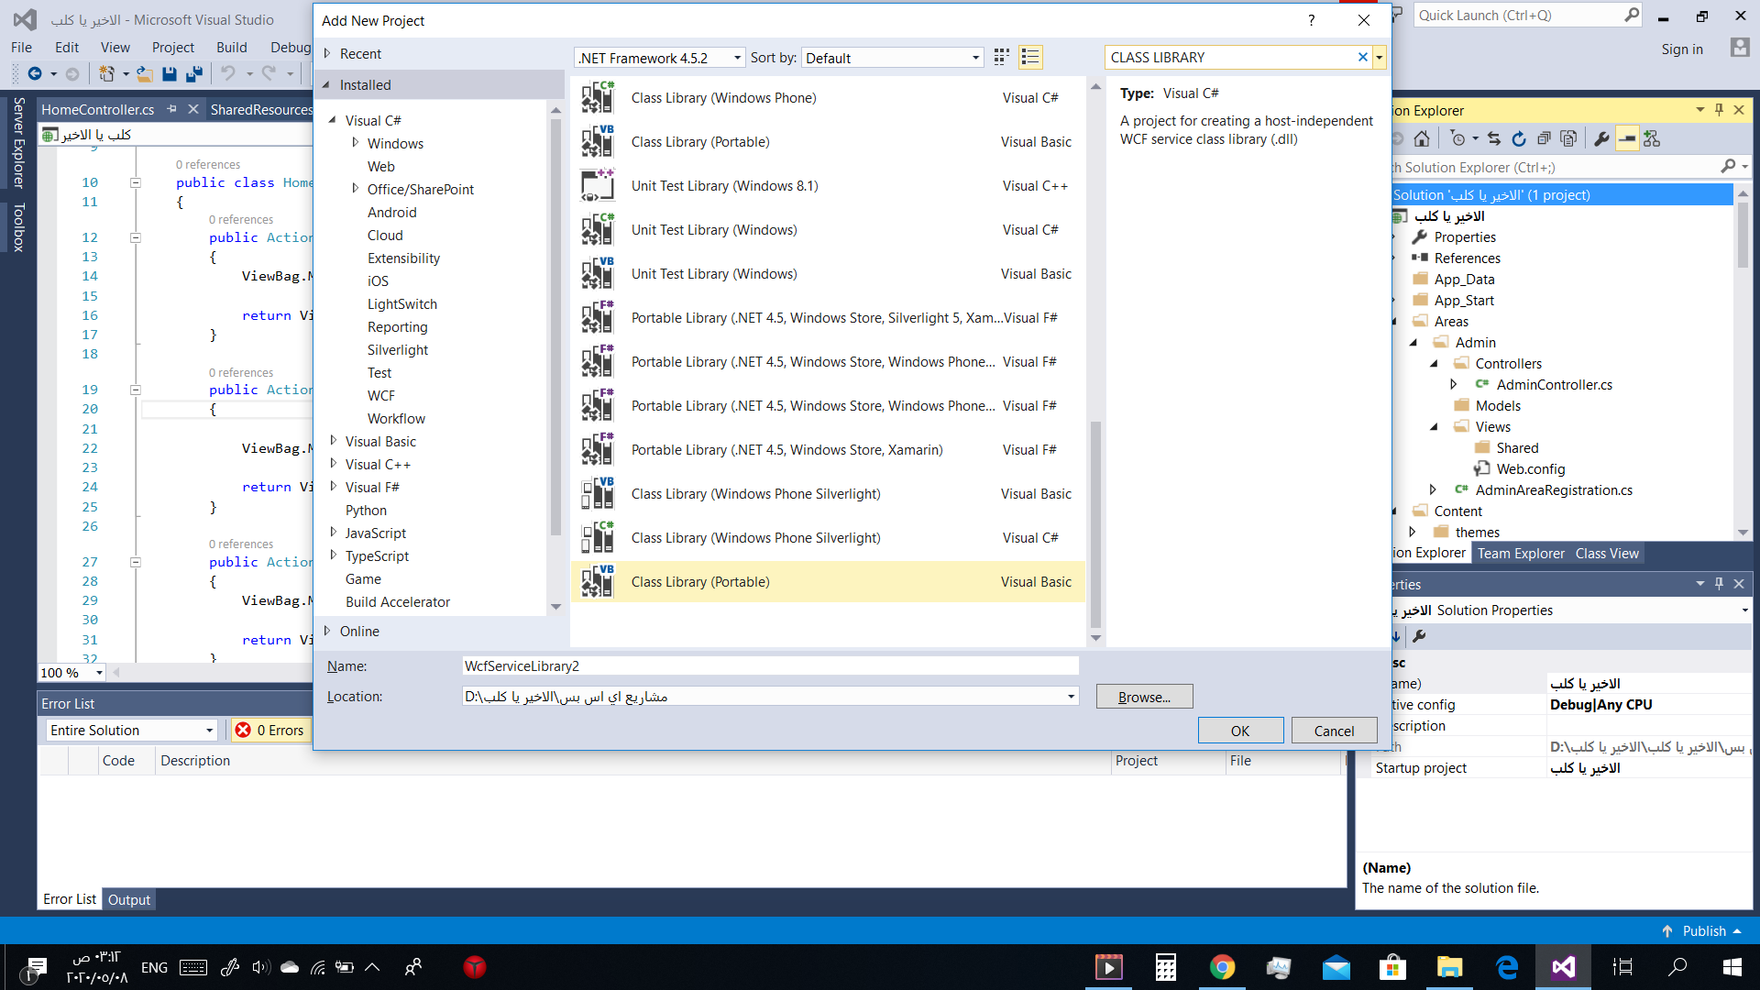
Task: Click the Refresh icon in Solution Explorer
Action: pos(1519,138)
